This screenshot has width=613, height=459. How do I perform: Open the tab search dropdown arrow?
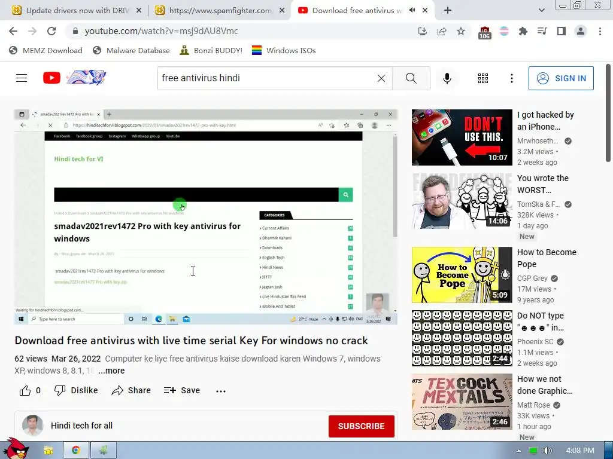tap(541, 10)
